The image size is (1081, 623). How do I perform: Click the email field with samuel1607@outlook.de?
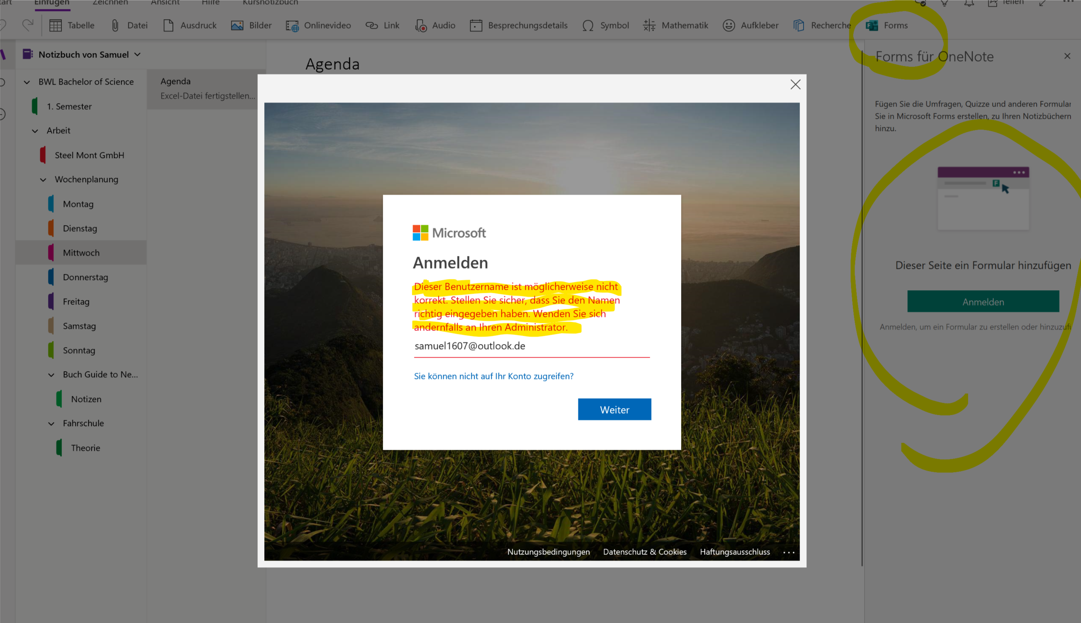532,346
